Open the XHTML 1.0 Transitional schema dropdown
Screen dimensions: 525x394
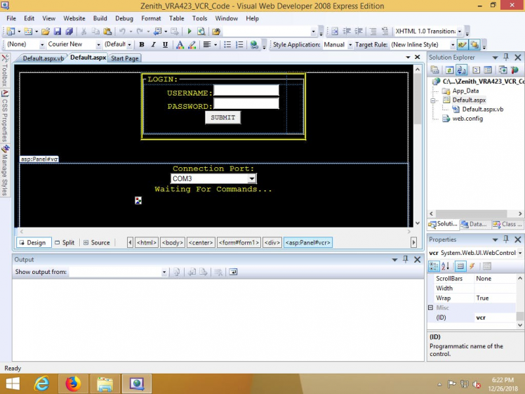point(459,32)
